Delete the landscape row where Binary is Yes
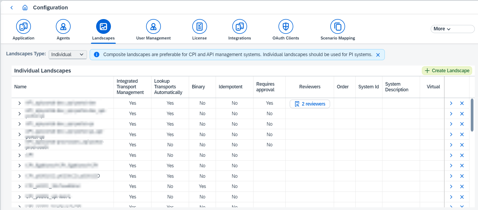The image size is (478, 210). pyautogui.click(x=462, y=186)
